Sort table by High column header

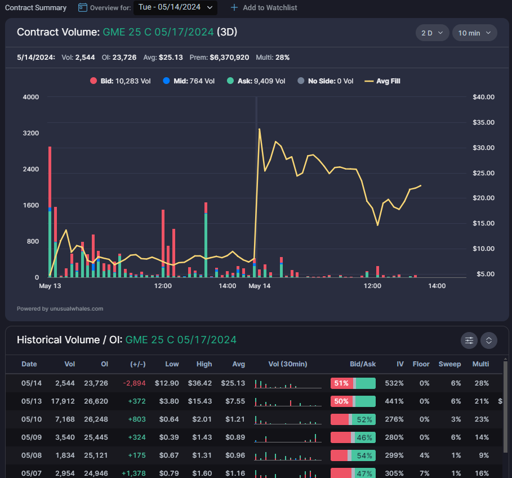pos(204,364)
